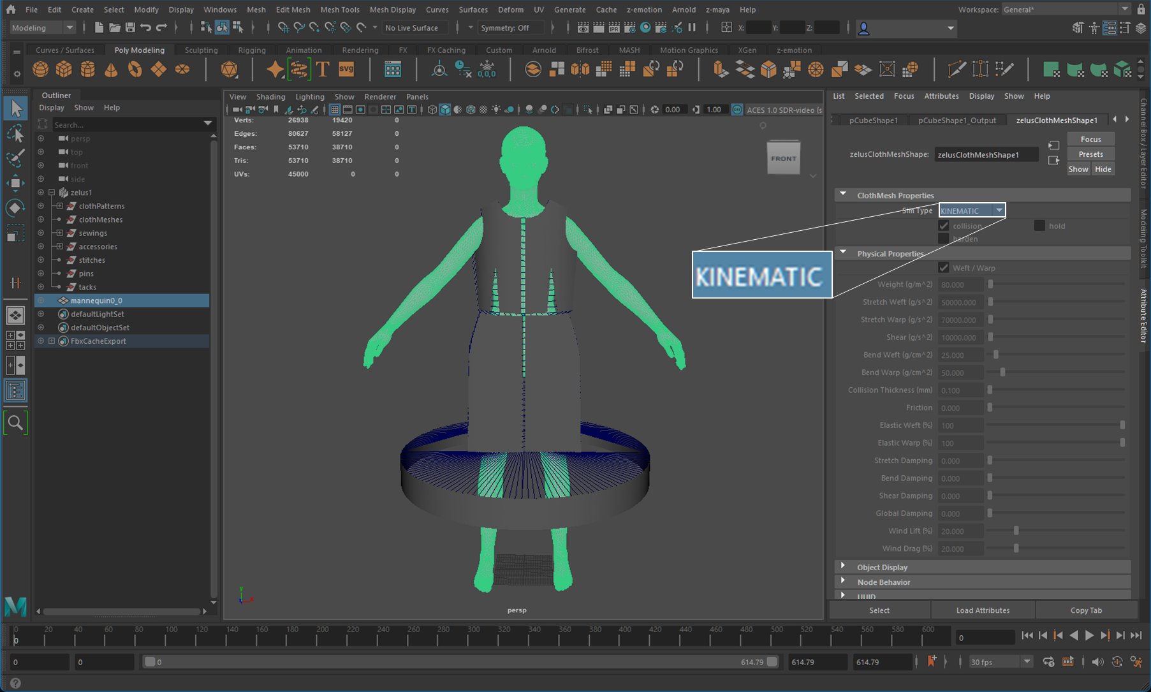
Task: Click the SVG import shelf icon
Action: 346,69
